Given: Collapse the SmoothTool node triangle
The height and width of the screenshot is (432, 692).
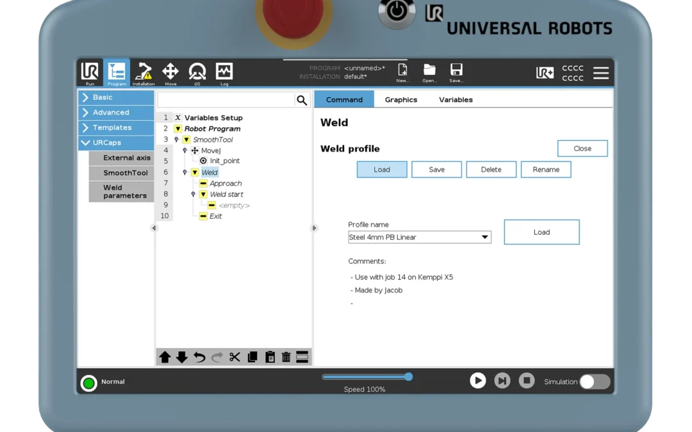Looking at the screenshot, I should click(186, 140).
